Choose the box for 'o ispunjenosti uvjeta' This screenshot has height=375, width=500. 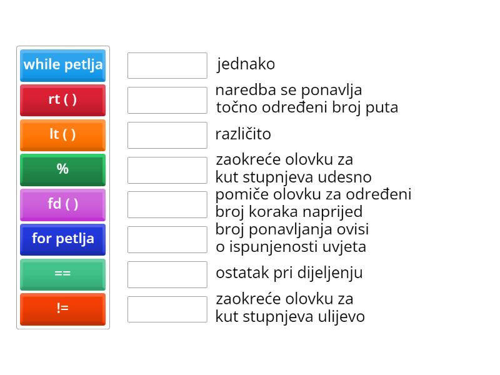pyautogui.click(x=167, y=239)
